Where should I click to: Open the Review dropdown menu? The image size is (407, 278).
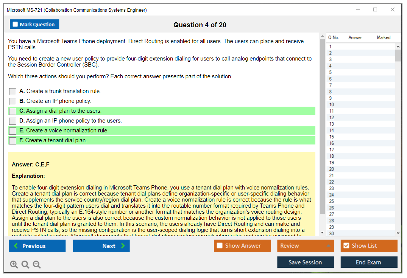(306, 245)
